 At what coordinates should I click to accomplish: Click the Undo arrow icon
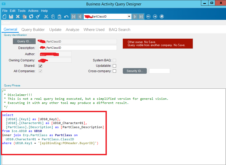[66, 16]
